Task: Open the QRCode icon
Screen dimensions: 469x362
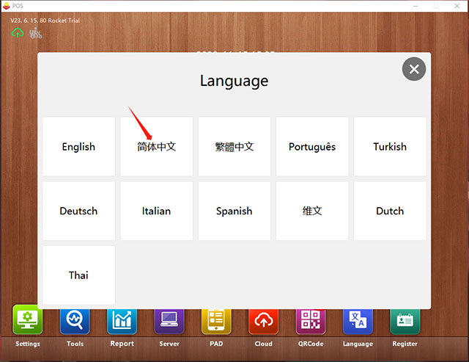Action: [x=311, y=321]
